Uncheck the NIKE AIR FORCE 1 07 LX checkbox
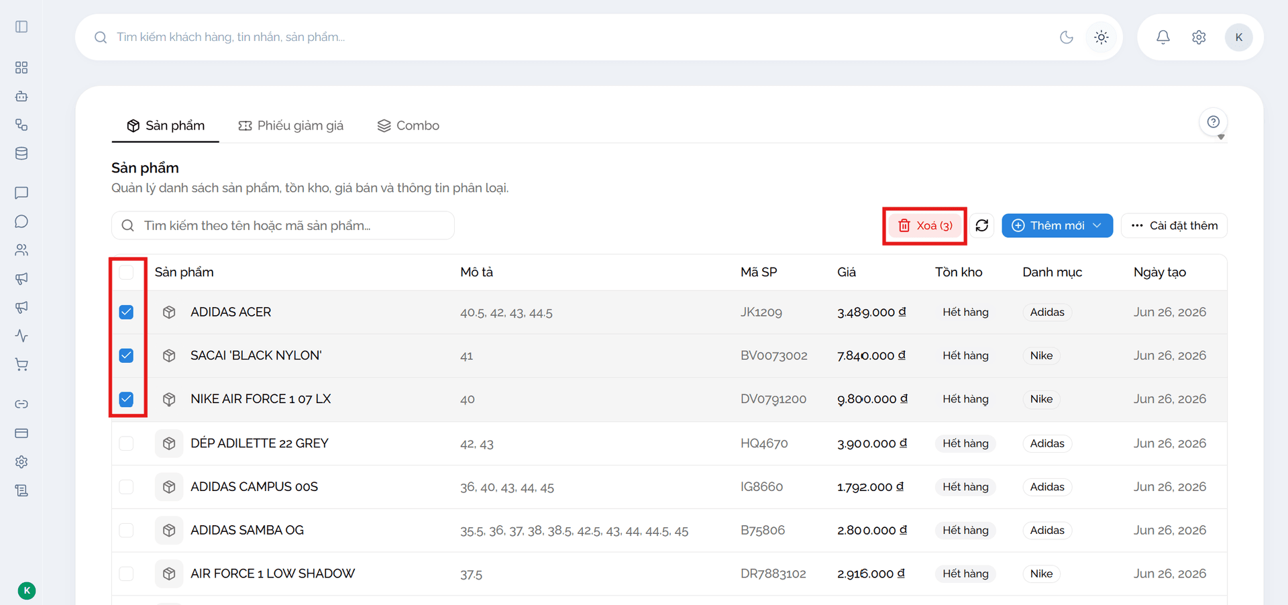 click(x=126, y=399)
